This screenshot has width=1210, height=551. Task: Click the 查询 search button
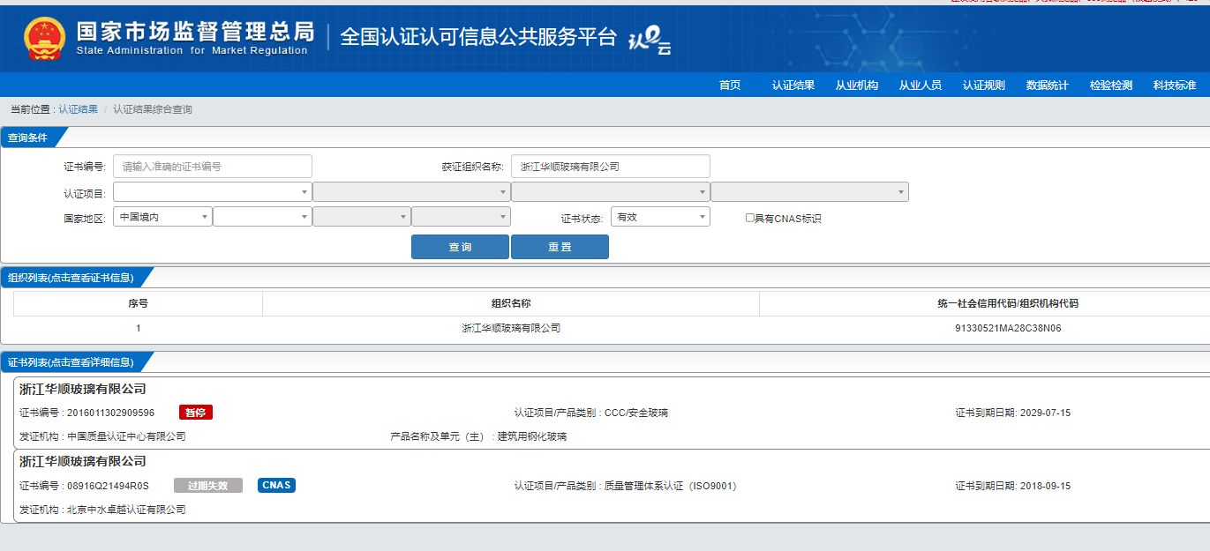(x=460, y=247)
